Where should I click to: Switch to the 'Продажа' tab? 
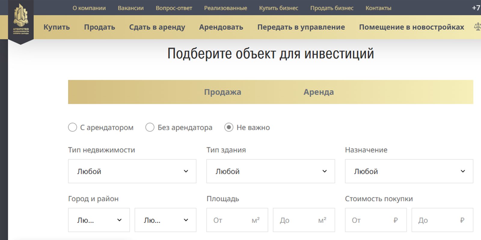tap(222, 92)
